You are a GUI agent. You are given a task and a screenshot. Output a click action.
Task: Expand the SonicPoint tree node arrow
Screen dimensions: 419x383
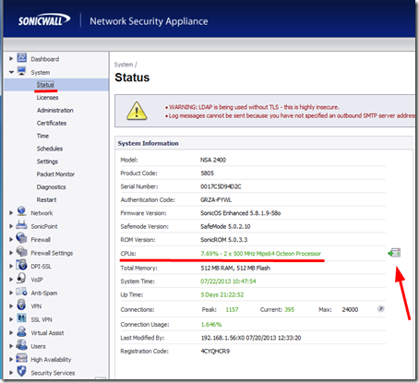click(x=11, y=226)
